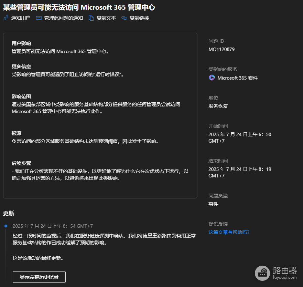Click the 问题 ID label
The image size is (303, 287).
(216, 41)
